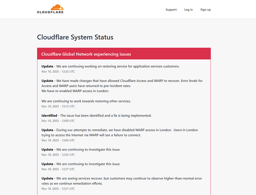Open the Global Network experiencing issues banner
Screen dimensions: 256x195
click(124, 54)
